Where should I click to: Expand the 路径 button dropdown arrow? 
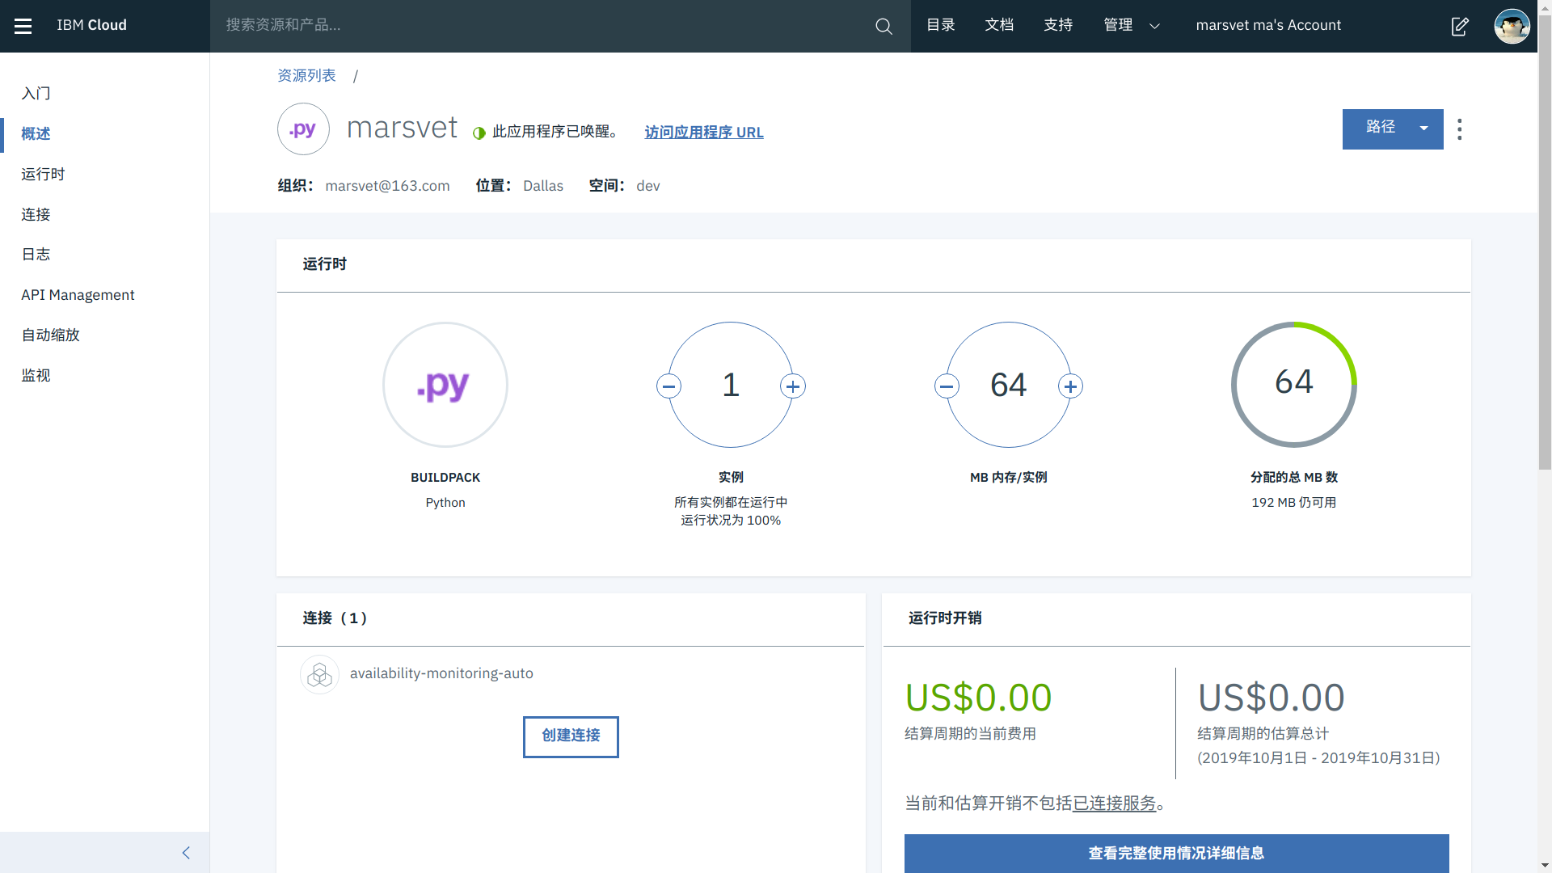(x=1424, y=129)
